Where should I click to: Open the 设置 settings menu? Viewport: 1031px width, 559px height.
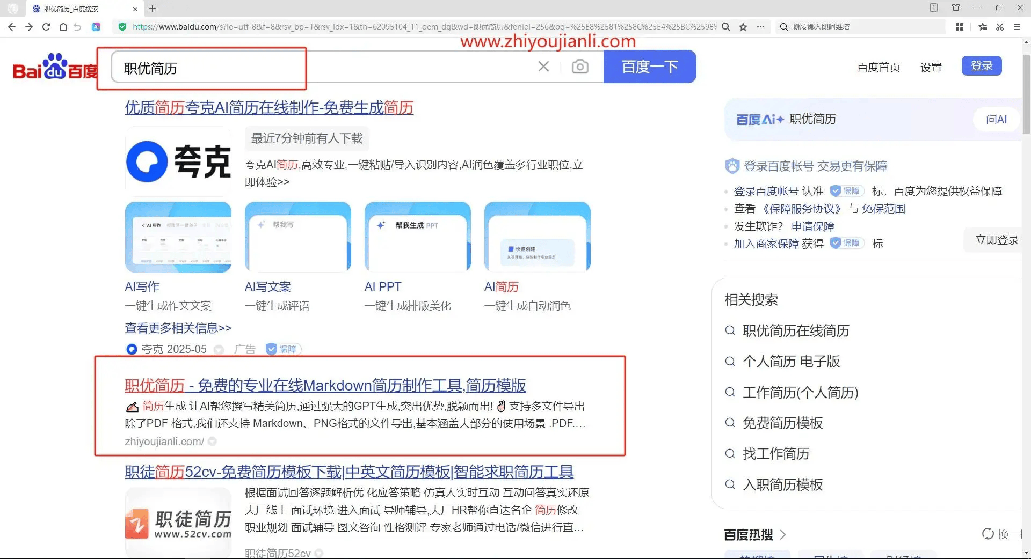tap(931, 67)
